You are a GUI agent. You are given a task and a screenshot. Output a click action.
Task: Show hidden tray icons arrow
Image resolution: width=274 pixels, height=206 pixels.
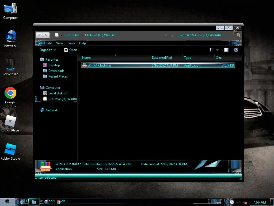(x=232, y=202)
